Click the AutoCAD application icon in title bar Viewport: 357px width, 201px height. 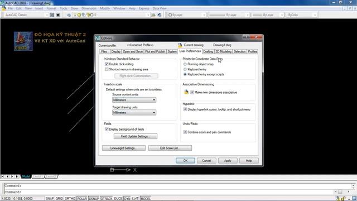click(x=2, y=3)
